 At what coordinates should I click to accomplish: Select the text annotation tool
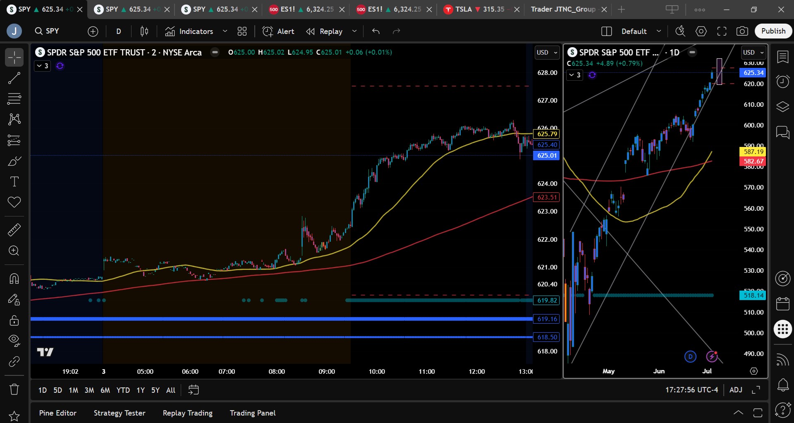click(14, 182)
